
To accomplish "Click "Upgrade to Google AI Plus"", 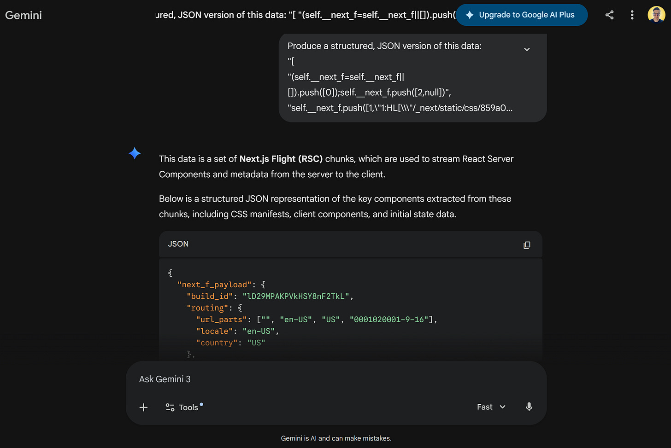I will click(521, 15).
